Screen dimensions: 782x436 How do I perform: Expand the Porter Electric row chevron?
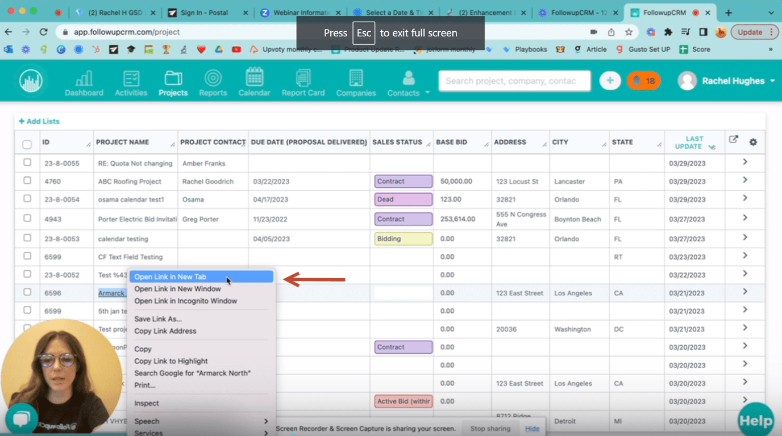[744, 218]
